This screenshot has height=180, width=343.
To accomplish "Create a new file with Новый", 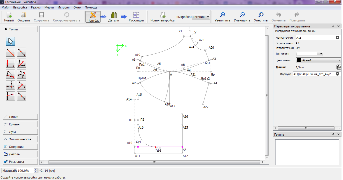I will click(9, 17).
